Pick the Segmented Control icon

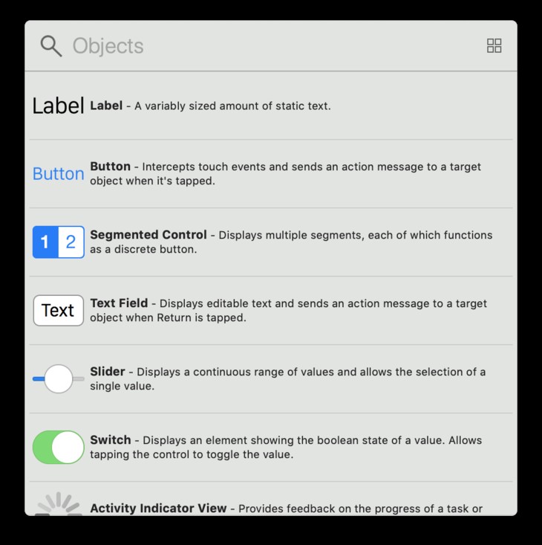click(59, 242)
